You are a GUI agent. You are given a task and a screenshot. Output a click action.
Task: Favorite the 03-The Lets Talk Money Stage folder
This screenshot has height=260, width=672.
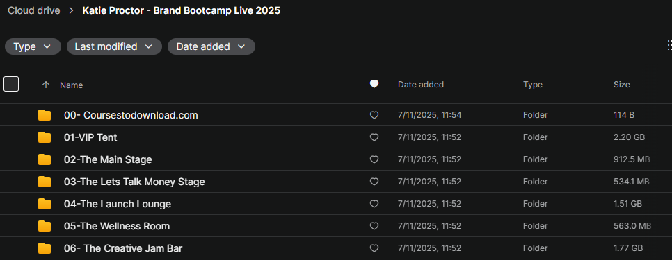tap(374, 182)
